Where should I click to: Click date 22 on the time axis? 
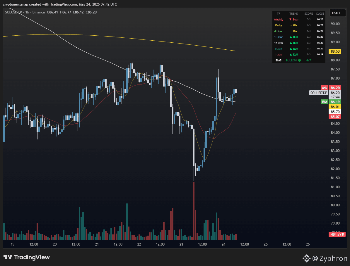coord(139,244)
